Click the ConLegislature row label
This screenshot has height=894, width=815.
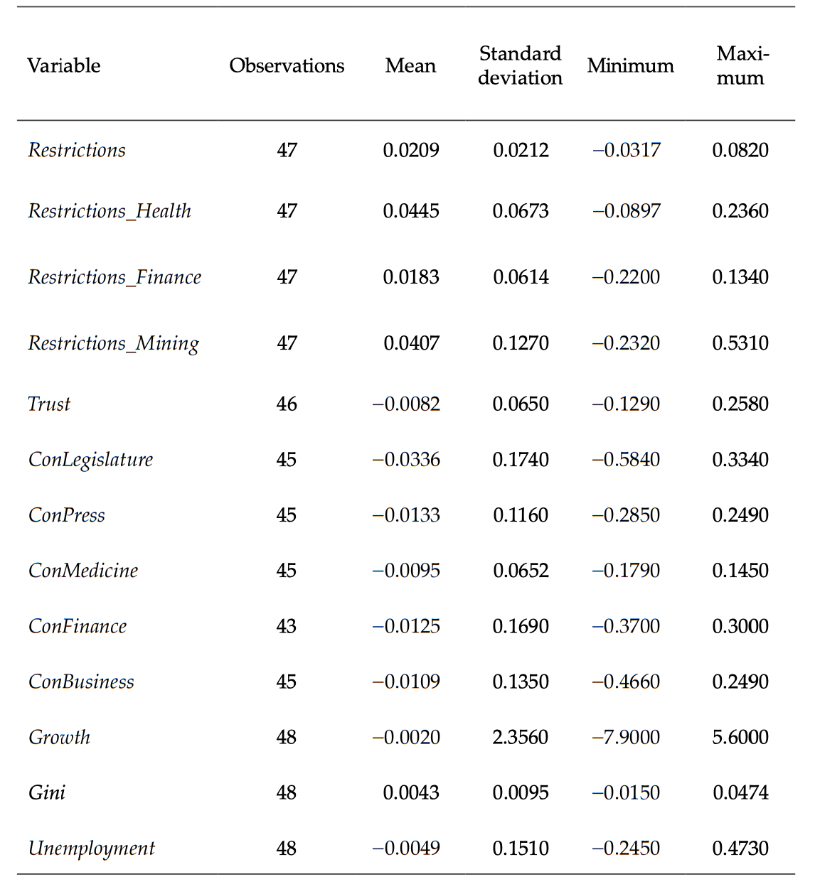pyautogui.click(x=90, y=460)
